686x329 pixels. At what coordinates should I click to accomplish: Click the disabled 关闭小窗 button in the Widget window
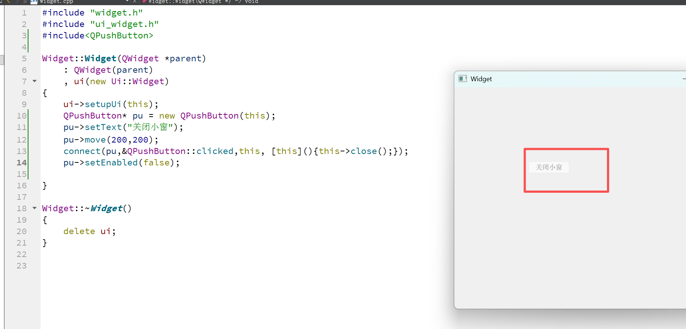(549, 167)
